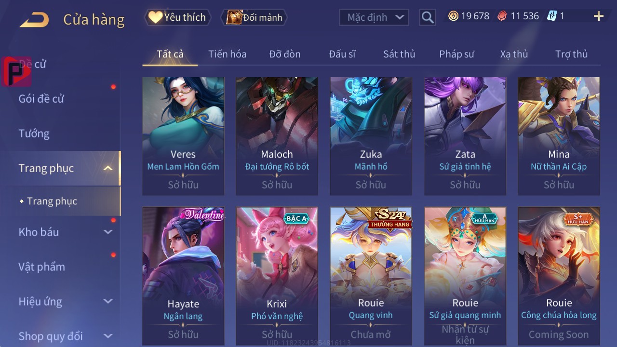Open the search magnifier icon
Screen dimensions: 617x347
tap(428, 17)
